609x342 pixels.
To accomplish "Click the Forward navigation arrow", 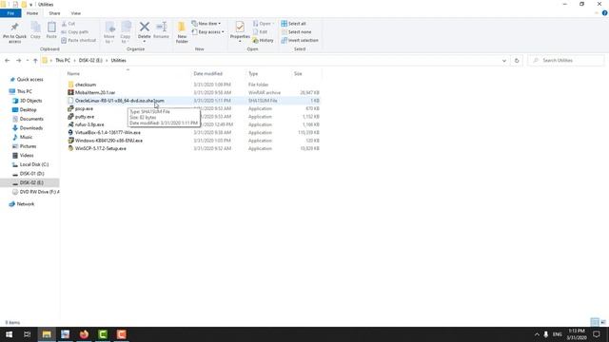I will 19,61.
